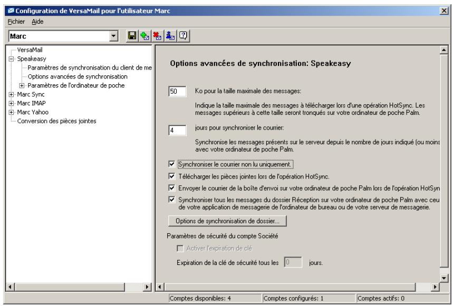453x306 pixels.
Task: Click the add mail account icon
Action: point(144,36)
